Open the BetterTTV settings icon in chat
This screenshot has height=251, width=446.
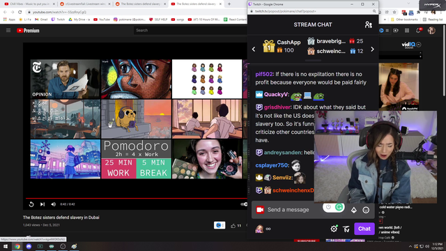pyautogui.click(x=346, y=229)
